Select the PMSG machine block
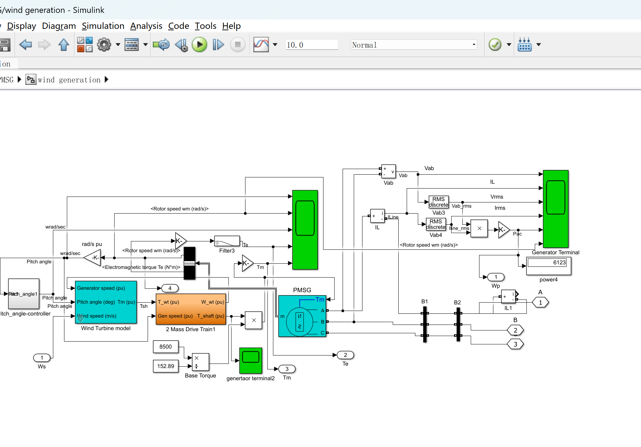The width and height of the screenshot is (641, 447). pos(302,316)
